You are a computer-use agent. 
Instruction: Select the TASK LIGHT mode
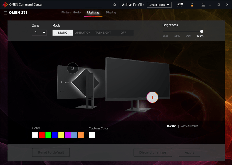tap(103, 33)
